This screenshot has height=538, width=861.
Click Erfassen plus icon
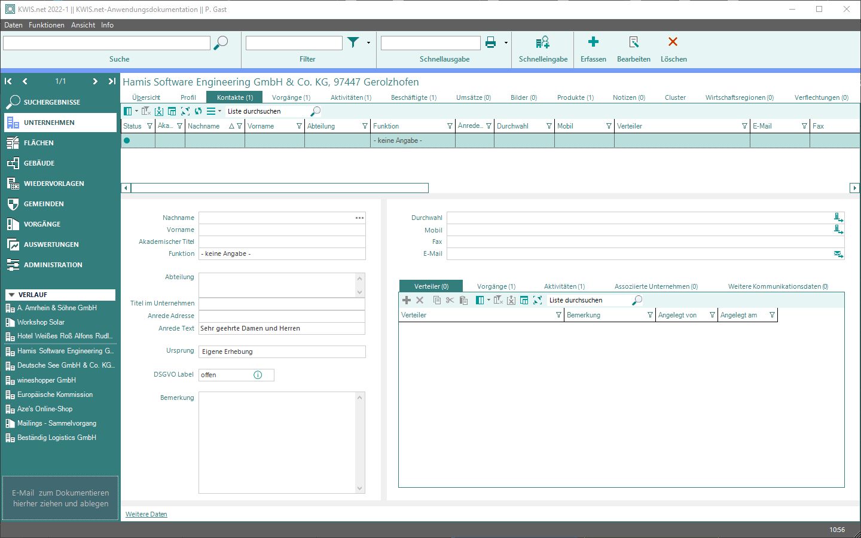pyautogui.click(x=593, y=42)
